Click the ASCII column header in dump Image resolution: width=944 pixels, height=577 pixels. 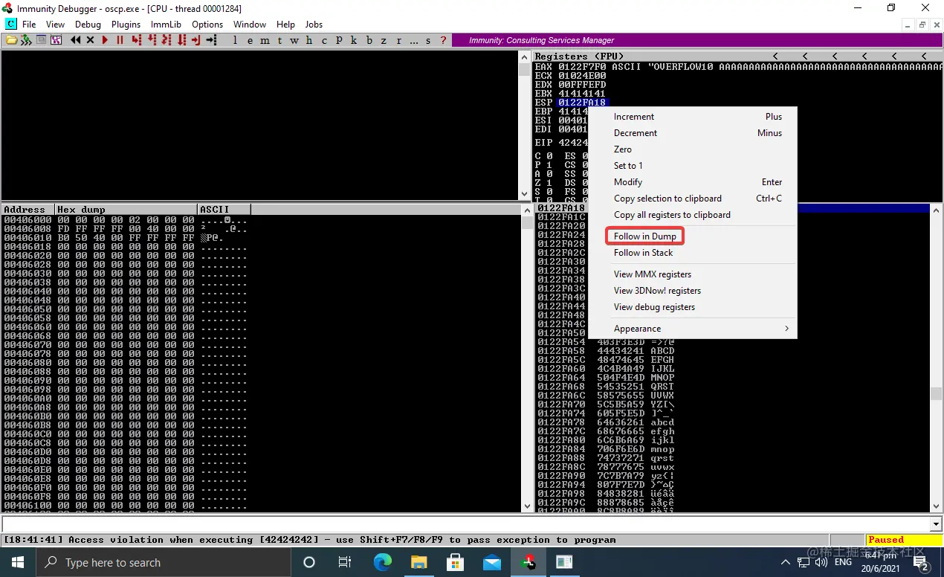tap(224, 210)
